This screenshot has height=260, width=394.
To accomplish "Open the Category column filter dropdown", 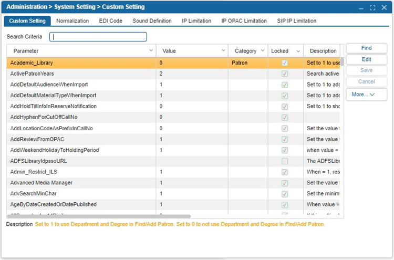I will [262, 51].
